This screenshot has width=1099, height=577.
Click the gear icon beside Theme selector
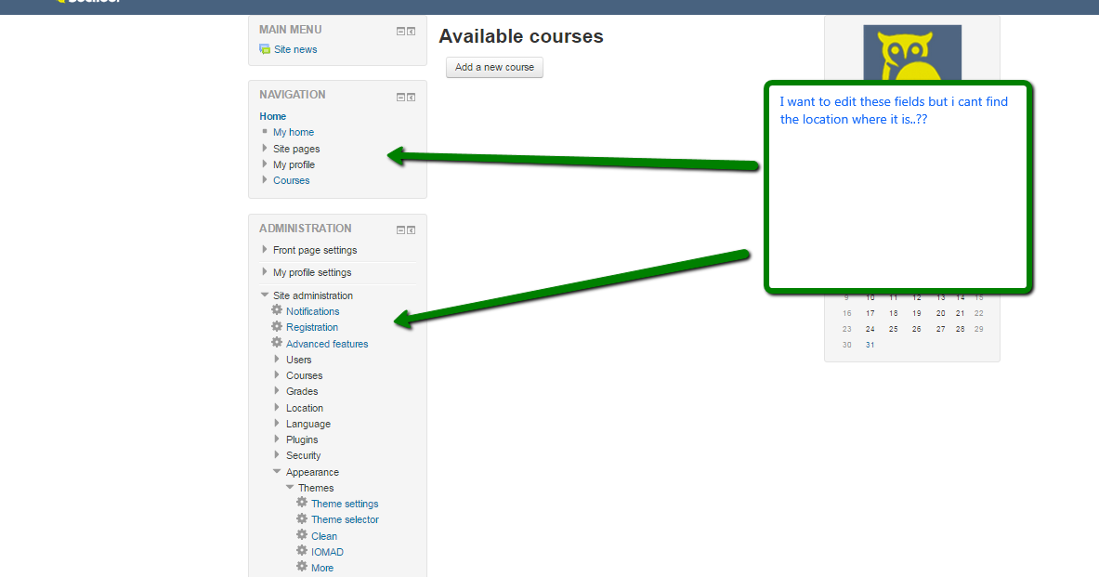tap(302, 518)
